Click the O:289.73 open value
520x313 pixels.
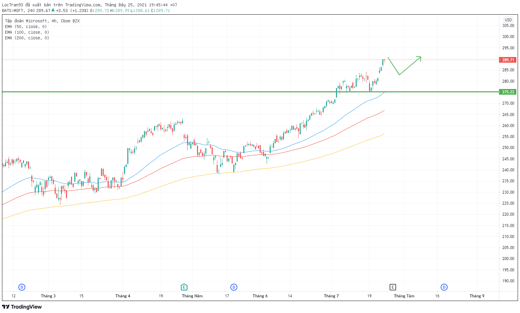click(100, 11)
